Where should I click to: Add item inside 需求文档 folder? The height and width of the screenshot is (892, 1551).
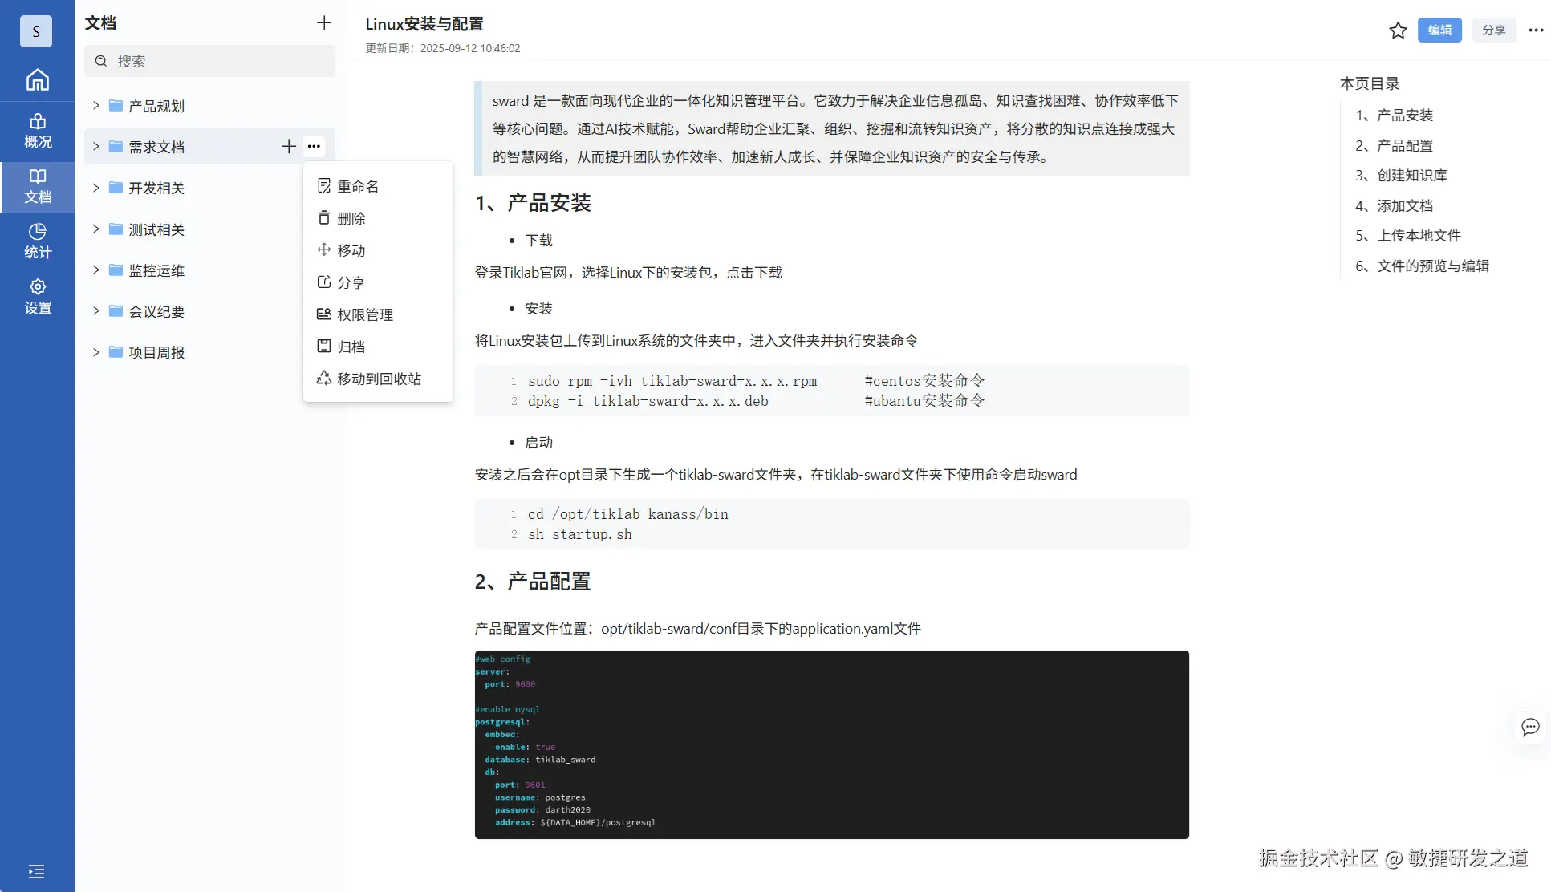click(x=289, y=146)
